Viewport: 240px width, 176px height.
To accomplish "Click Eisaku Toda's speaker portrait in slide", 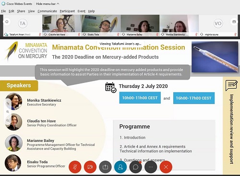I will [13, 163].
